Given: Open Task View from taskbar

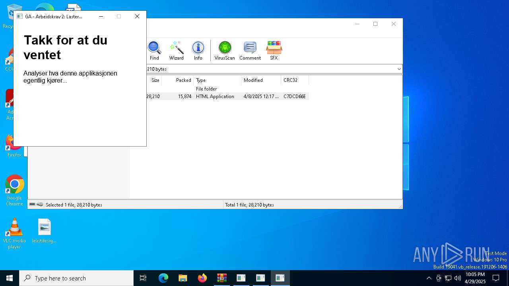Looking at the screenshot, I should click(143, 278).
